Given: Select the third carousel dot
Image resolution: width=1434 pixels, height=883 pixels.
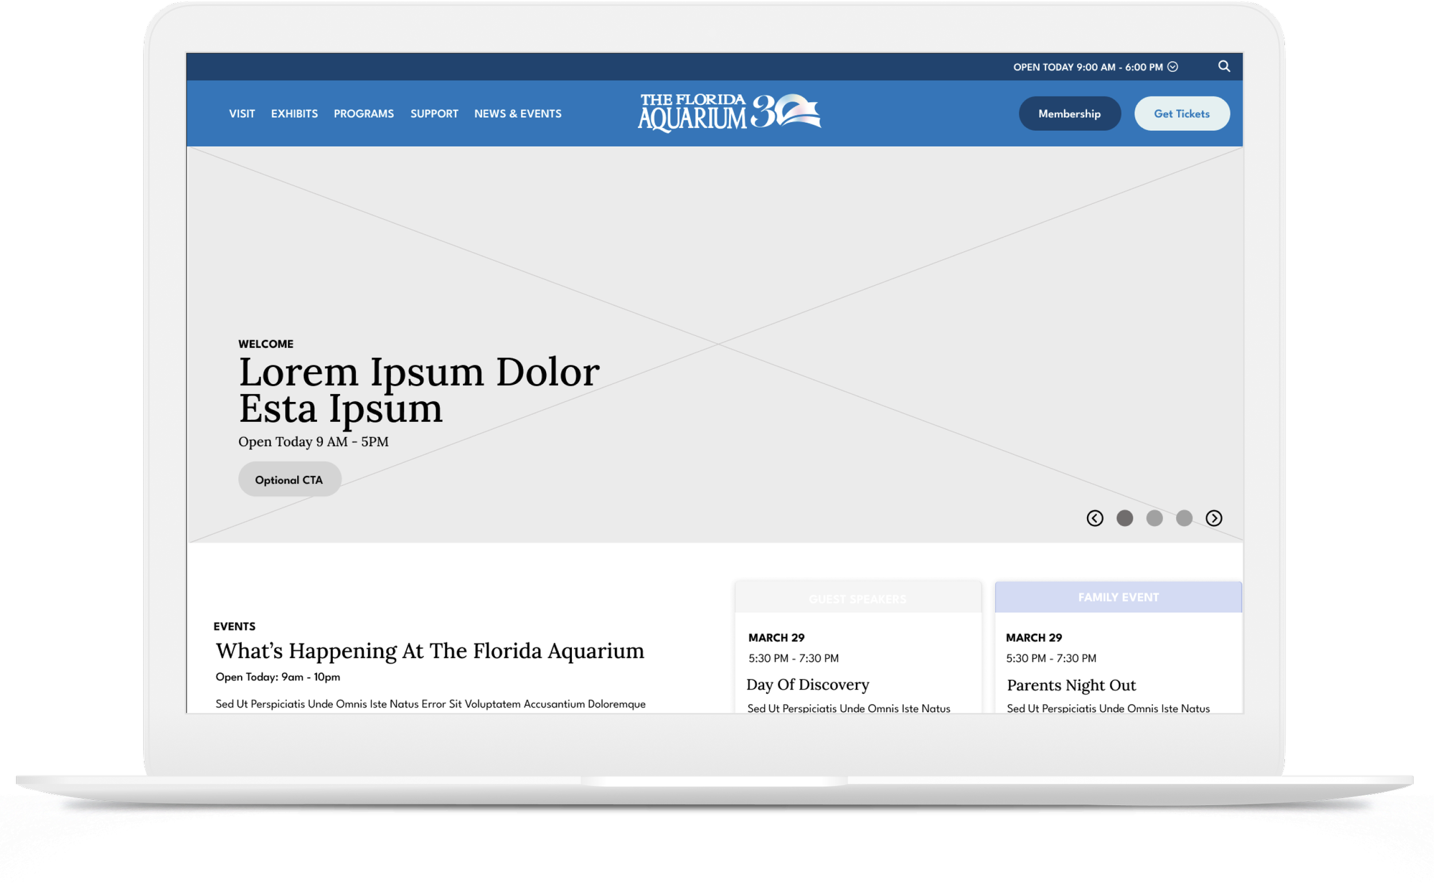Looking at the screenshot, I should click(1184, 518).
